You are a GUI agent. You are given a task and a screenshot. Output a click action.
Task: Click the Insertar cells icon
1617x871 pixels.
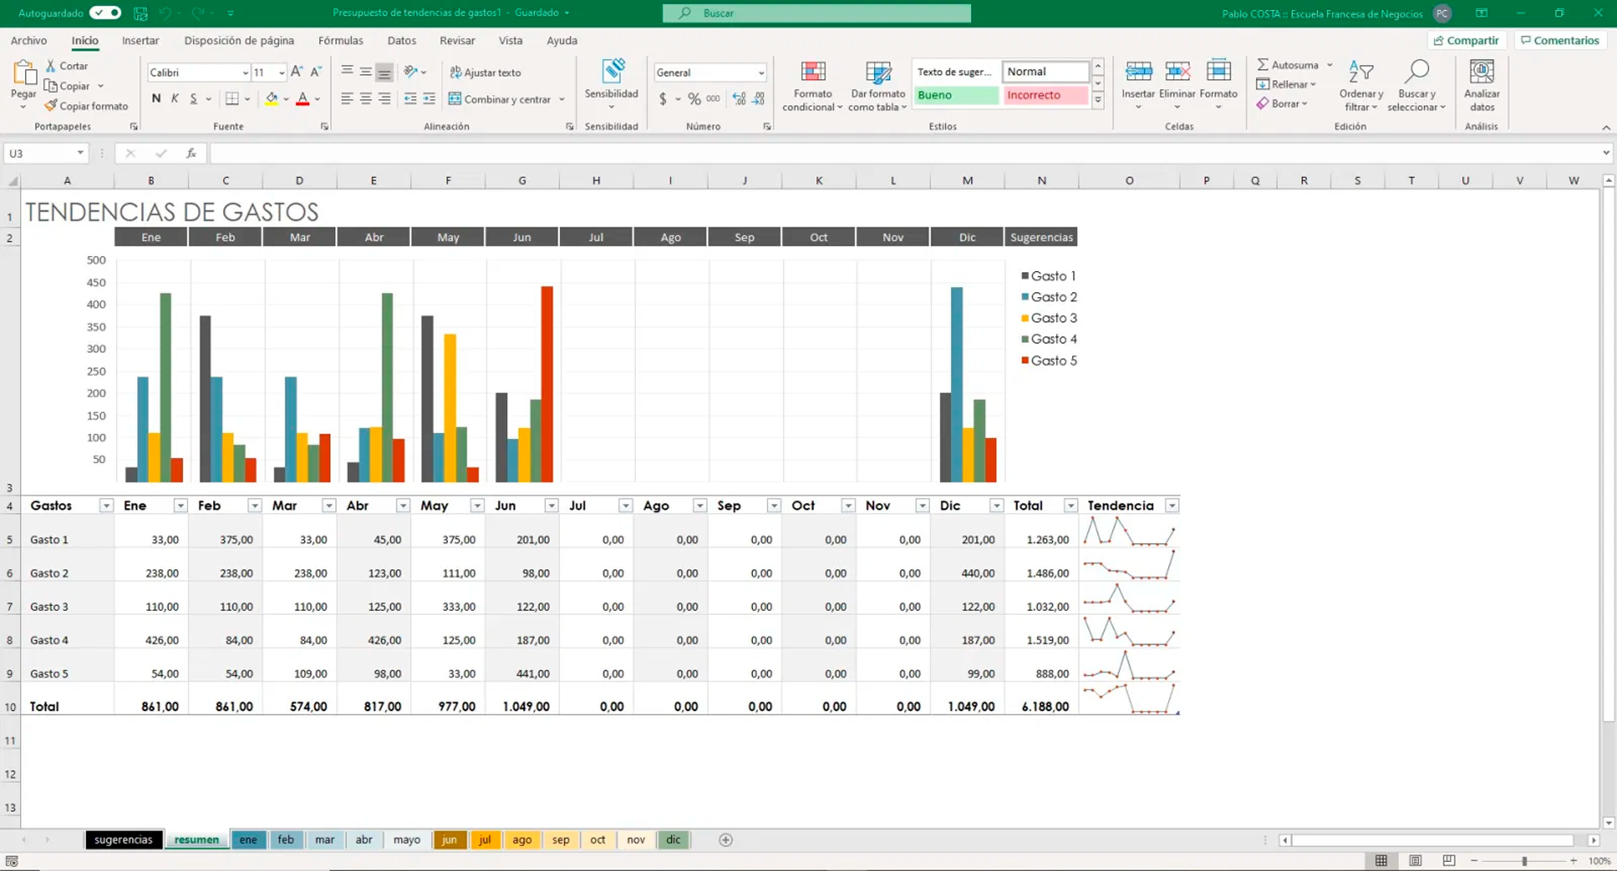click(1139, 72)
